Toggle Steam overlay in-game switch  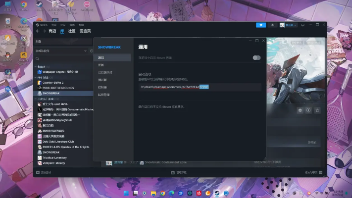click(x=256, y=58)
